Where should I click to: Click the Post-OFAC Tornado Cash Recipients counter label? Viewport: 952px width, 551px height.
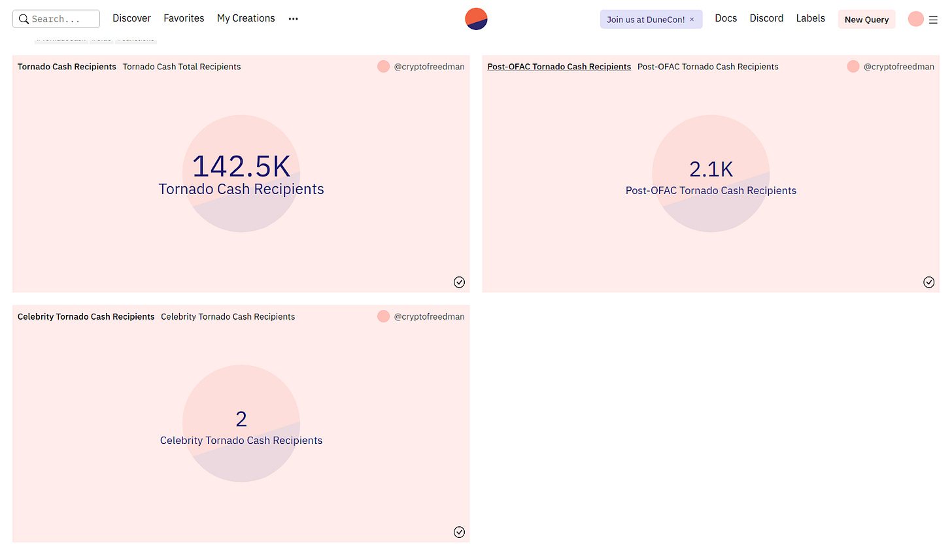(711, 191)
